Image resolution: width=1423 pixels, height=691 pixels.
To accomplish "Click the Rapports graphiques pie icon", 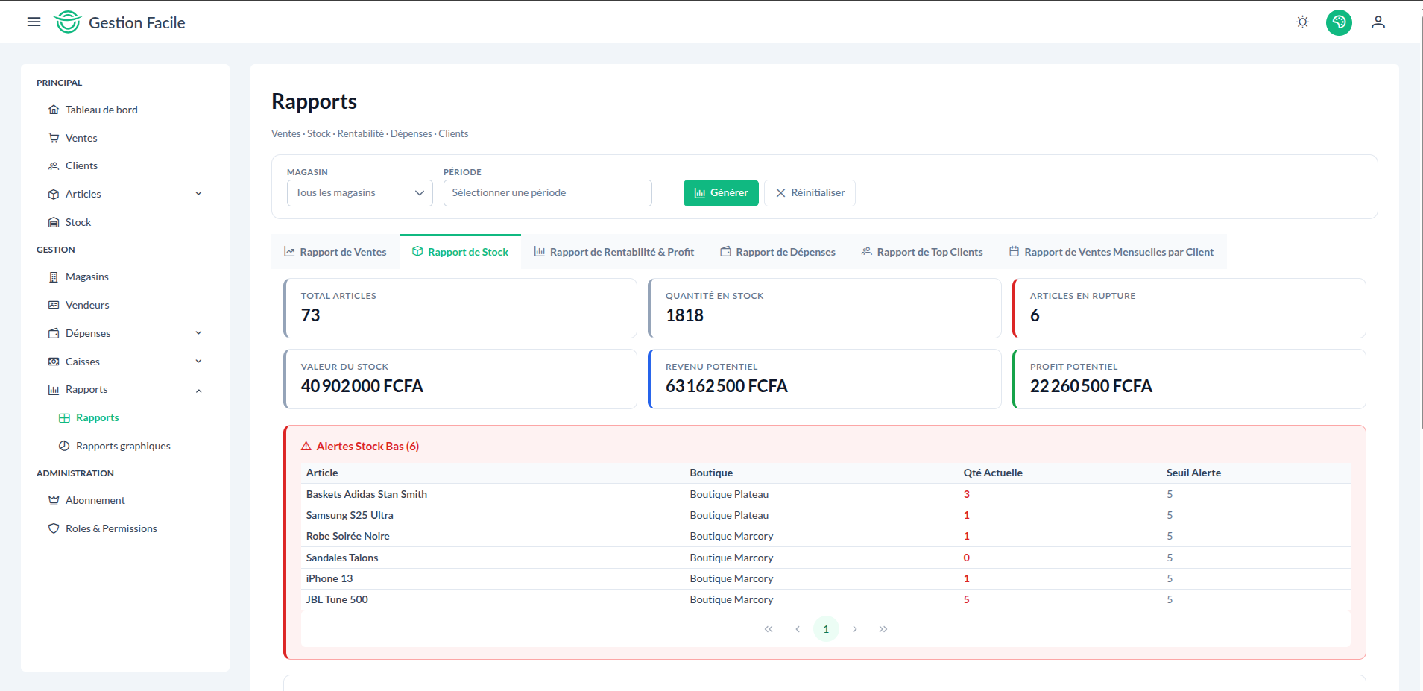I will 64,446.
